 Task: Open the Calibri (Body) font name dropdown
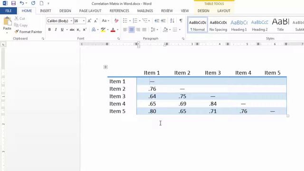click(71, 21)
